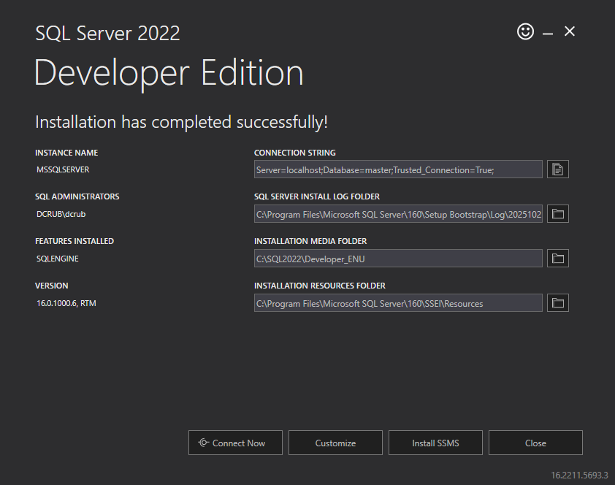The image size is (615, 485).
Task: Click the installer build number 16.2211.5693.3
Action: [579, 476]
